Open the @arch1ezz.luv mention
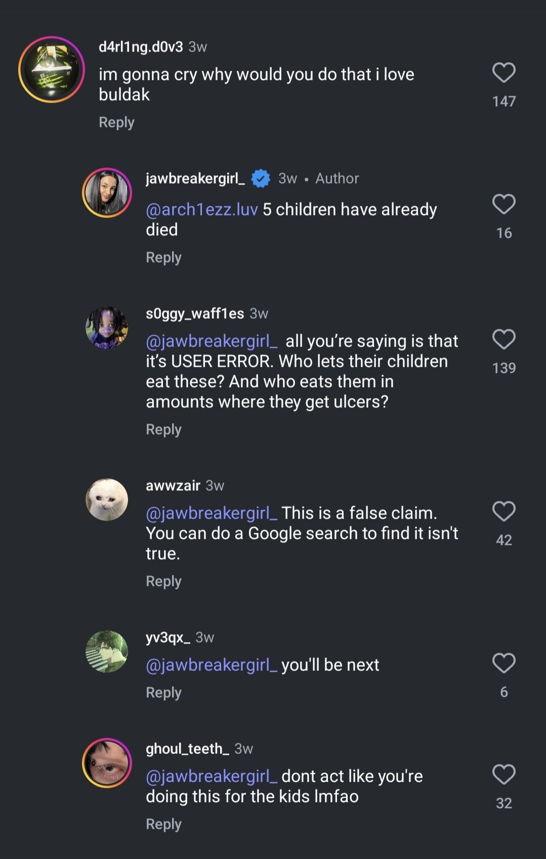The height and width of the screenshot is (859, 546). coord(201,209)
